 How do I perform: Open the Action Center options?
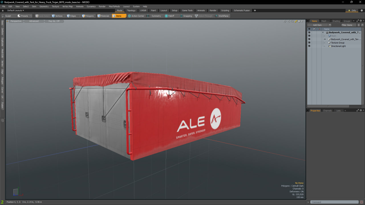click(x=136, y=16)
